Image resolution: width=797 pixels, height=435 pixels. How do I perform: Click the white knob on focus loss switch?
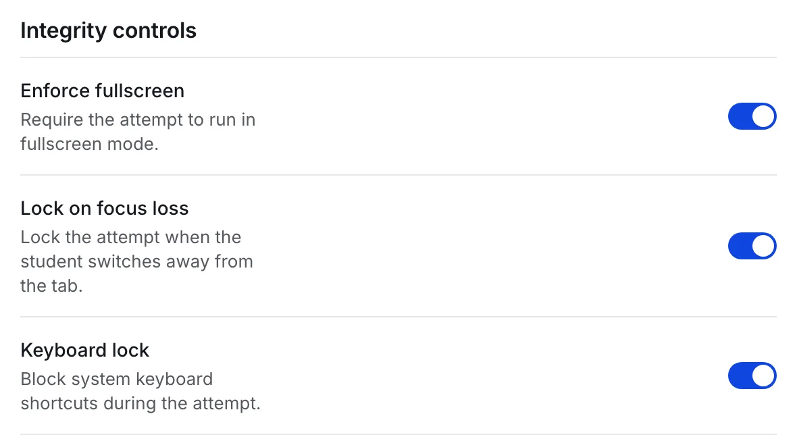pyautogui.click(x=763, y=246)
